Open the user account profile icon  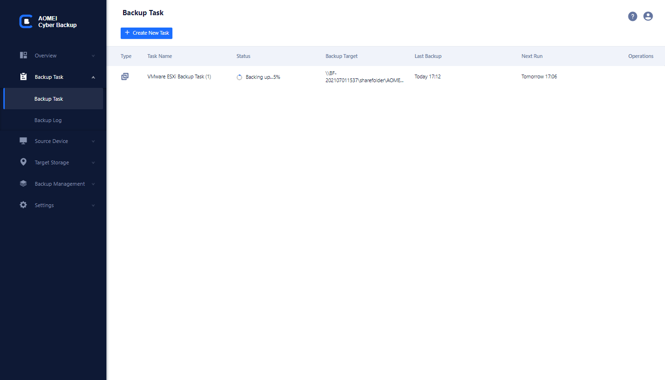click(648, 16)
